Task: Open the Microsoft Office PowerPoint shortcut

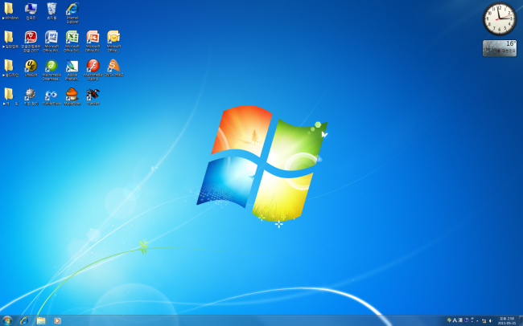Action: click(x=93, y=38)
